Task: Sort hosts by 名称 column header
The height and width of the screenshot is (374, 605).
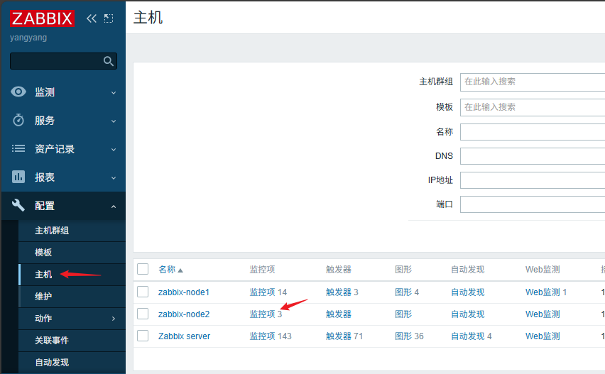Action: tap(167, 270)
